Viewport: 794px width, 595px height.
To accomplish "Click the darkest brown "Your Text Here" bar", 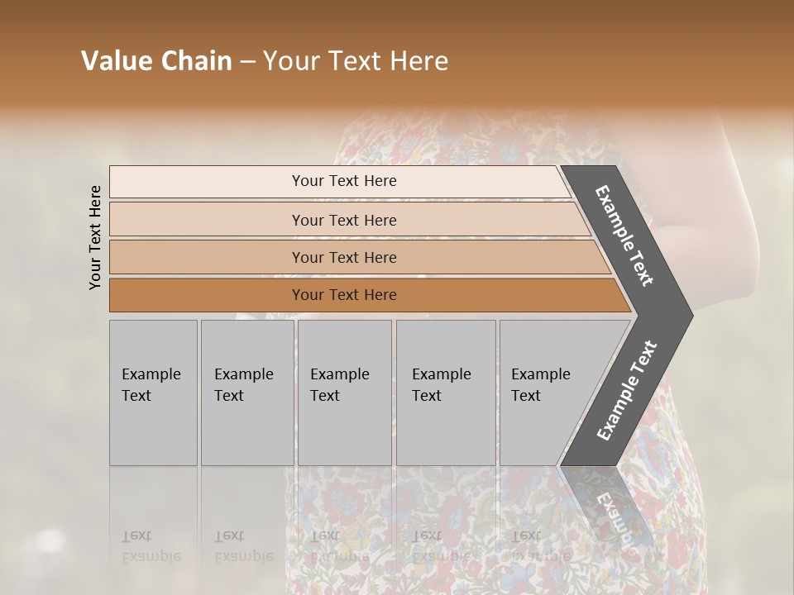I will point(344,295).
